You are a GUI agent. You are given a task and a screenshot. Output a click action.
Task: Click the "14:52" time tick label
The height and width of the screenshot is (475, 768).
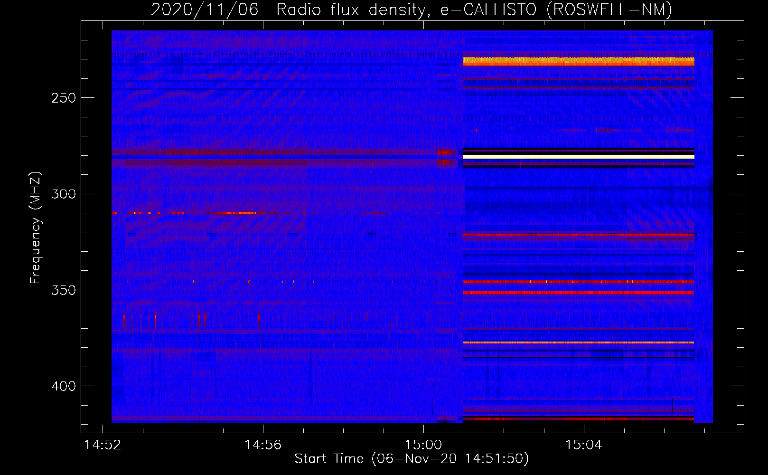(x=103, y=445)
